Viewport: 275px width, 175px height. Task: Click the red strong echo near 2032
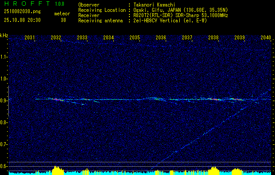pos(56,99)
